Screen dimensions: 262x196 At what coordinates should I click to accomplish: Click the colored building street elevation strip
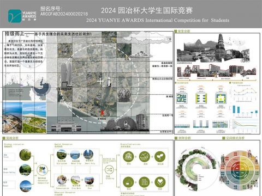(217, 71)
